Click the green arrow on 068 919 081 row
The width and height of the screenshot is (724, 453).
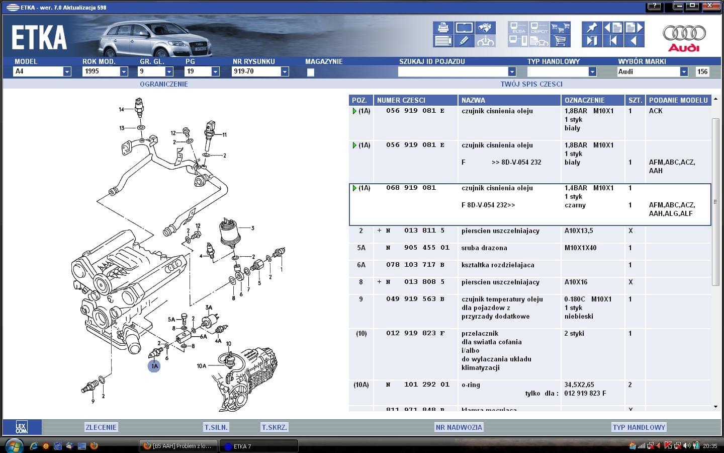click(354, 188)
